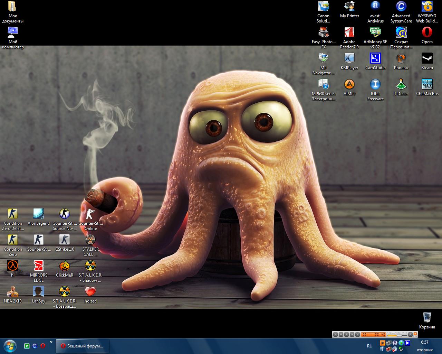This screenshot has width=442, height=354.
Task: Open the NBA 2K10 shortcut
Action: tap(12, 292)
